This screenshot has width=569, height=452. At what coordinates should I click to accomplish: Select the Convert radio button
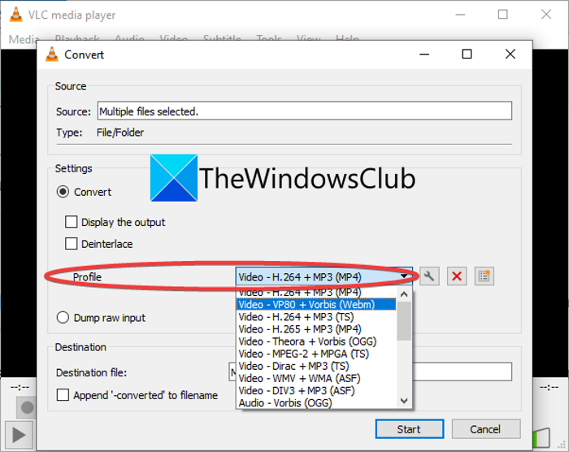63,192
